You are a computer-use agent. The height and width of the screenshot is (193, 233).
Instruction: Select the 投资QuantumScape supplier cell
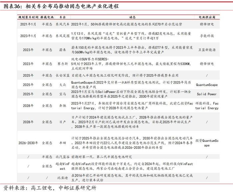click(x=207, y=143)
